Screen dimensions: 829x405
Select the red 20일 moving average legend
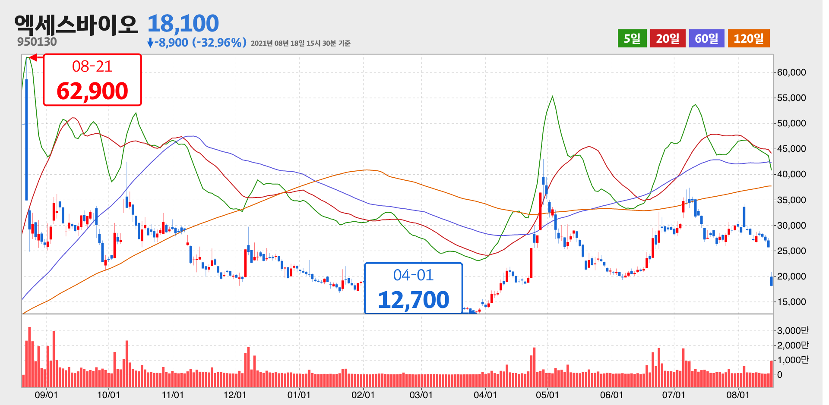pyautogui.click(x=668, y=38)
